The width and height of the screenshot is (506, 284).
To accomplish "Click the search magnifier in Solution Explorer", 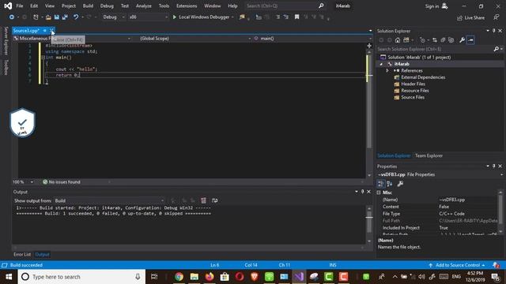I will (x=497, y=49).
